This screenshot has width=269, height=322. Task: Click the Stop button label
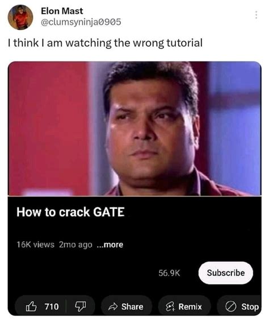(x=250, y=307)
